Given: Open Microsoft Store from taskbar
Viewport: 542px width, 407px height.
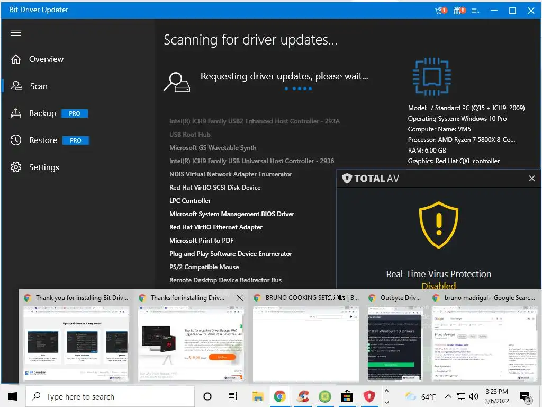Looking at the screenshot, I should click(347, 396).
